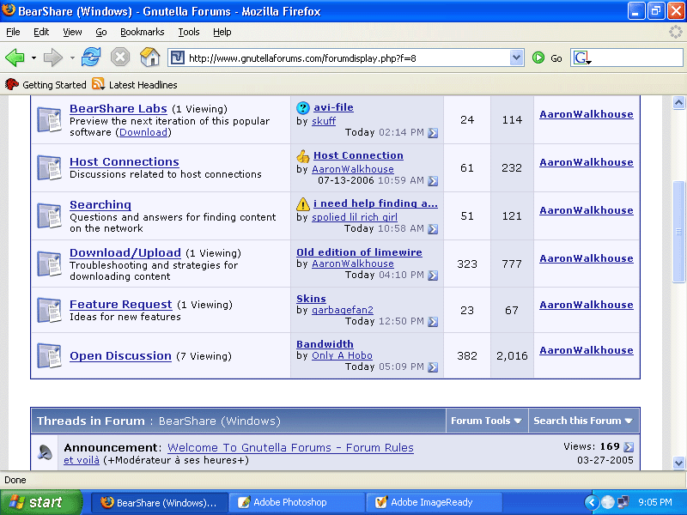Image resolution: width=687 pixels, height=515 pixels.
Task: Open Latest Headlines RSS feed icon
Action: 98,84
